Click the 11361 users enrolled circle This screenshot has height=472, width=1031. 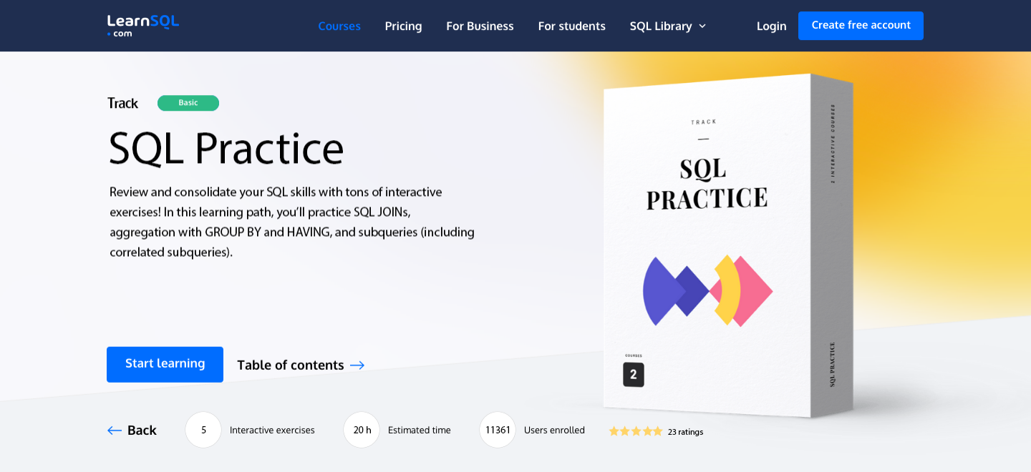click(x=498, y=430)
